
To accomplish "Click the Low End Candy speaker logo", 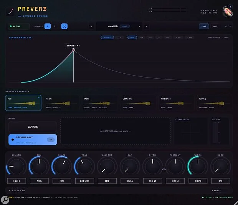I will [x=227, y=12].
